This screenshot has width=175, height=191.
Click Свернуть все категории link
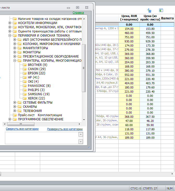click(x=22, y=129)
